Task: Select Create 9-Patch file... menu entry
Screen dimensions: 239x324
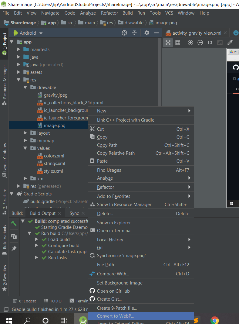Action: click(x=141, y=308)
